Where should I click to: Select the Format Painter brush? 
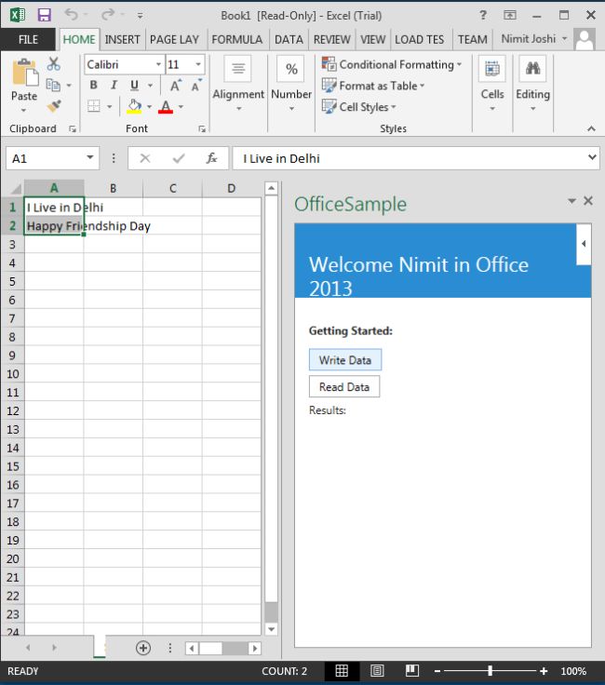coord(54,105)
